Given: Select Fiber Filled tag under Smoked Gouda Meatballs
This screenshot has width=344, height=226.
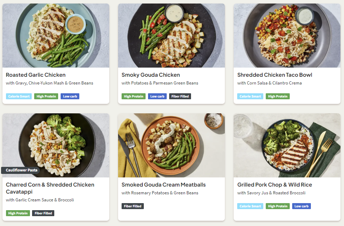Looking at the screenshot, I should [133, 206].
